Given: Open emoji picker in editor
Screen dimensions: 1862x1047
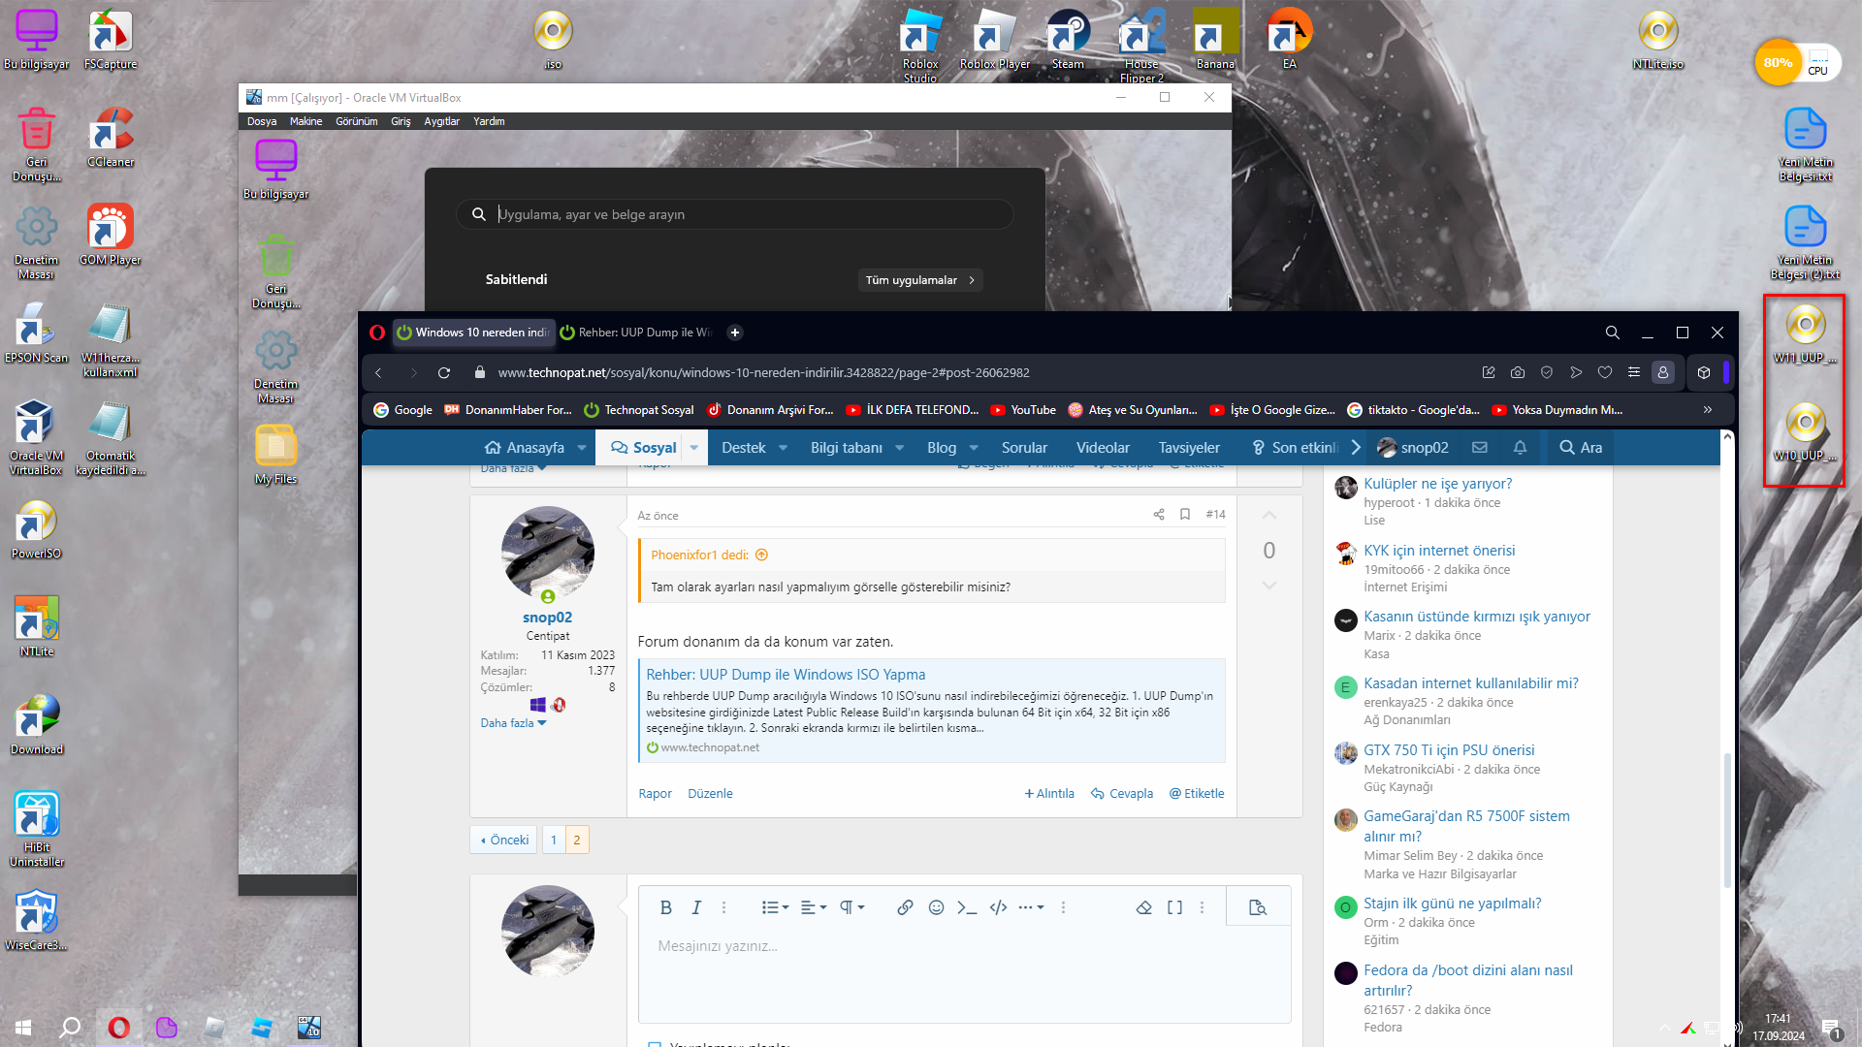Looking at the screenshot, I should click(936, 907).
